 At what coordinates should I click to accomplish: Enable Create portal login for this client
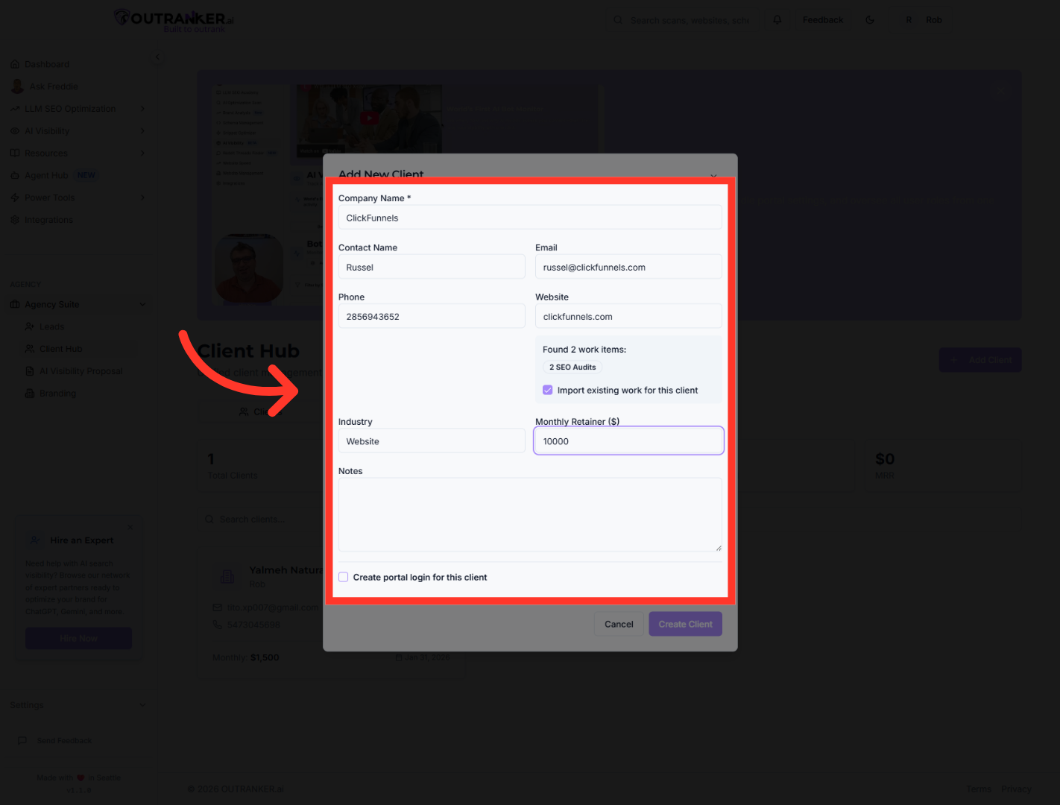click(344, 577)
